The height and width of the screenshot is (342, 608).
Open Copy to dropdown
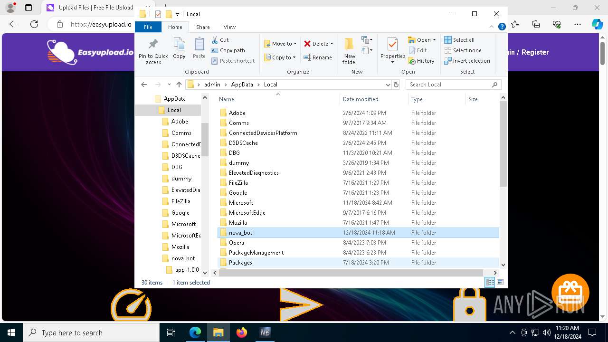tap(280, 57)
